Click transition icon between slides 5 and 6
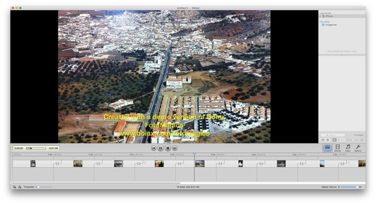The image size is (376, 204). (220, 163)
